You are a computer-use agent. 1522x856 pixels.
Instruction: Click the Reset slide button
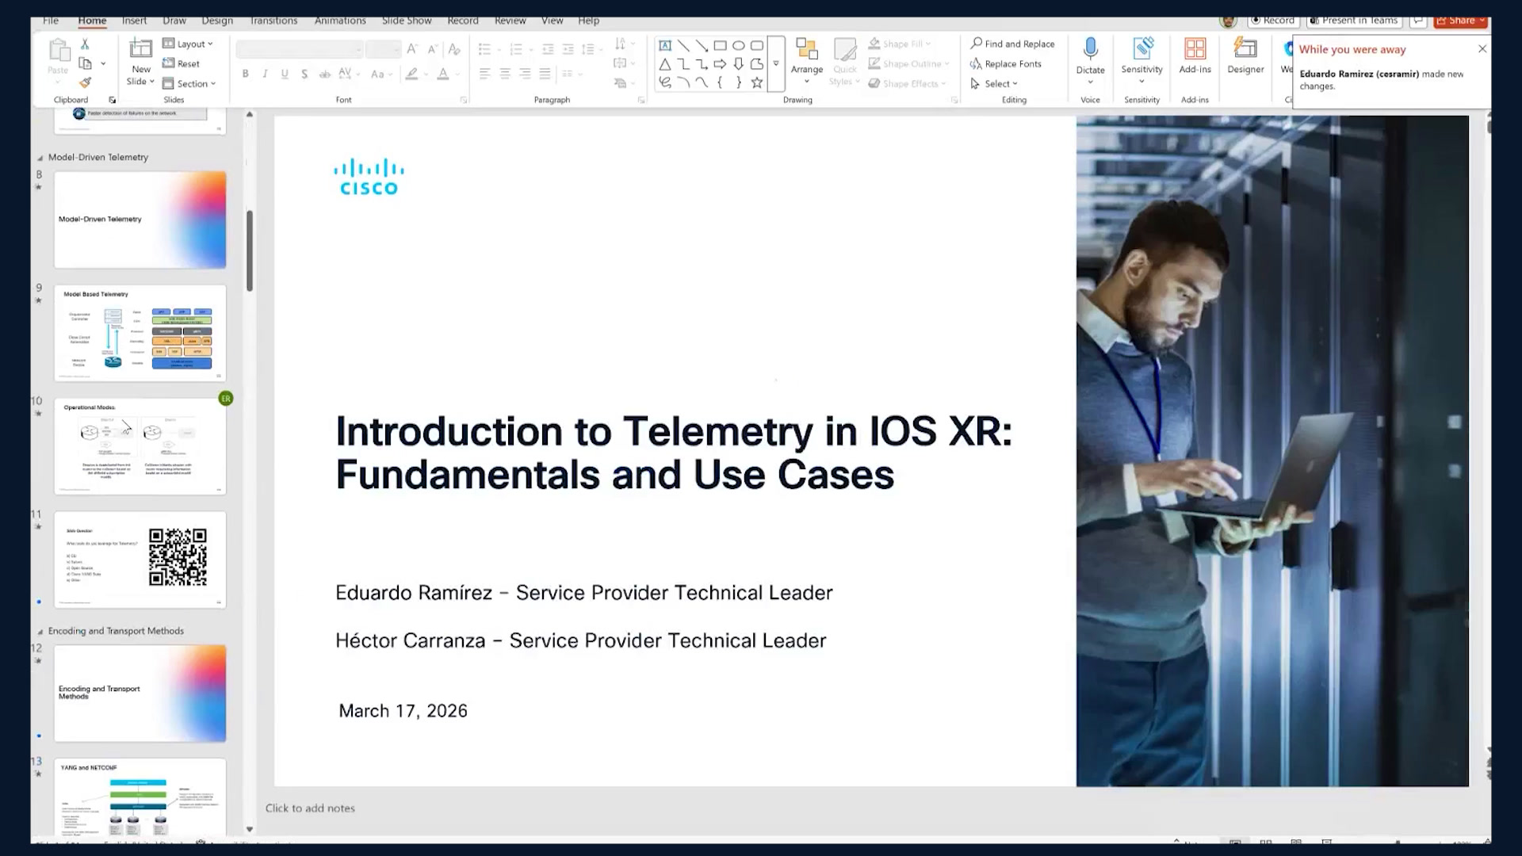click(181, 63)
